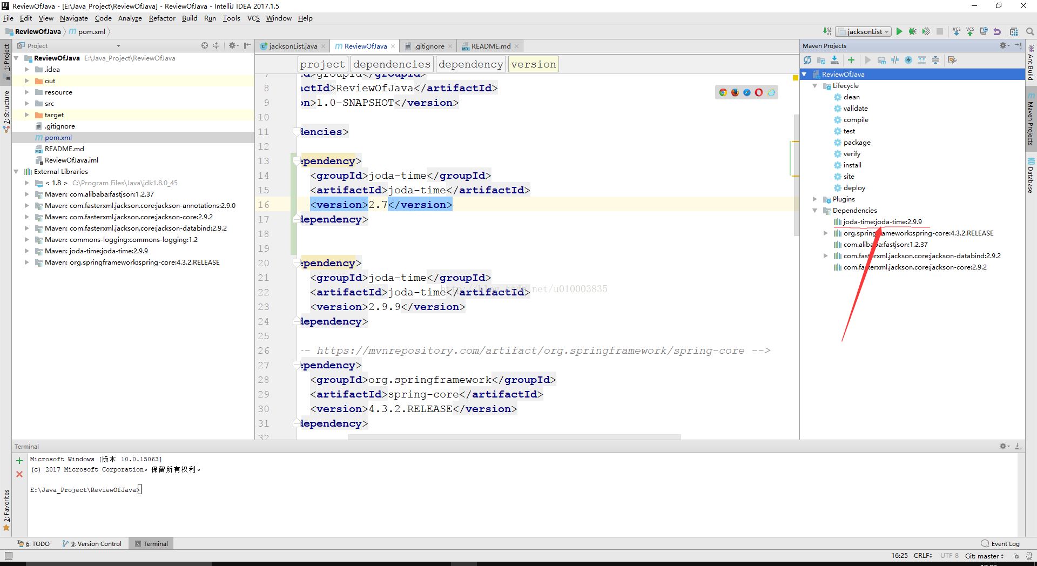Screen dimensions: 1037x566
Task: Click the dependencies breadcrumb
Action: coord(392,64)
